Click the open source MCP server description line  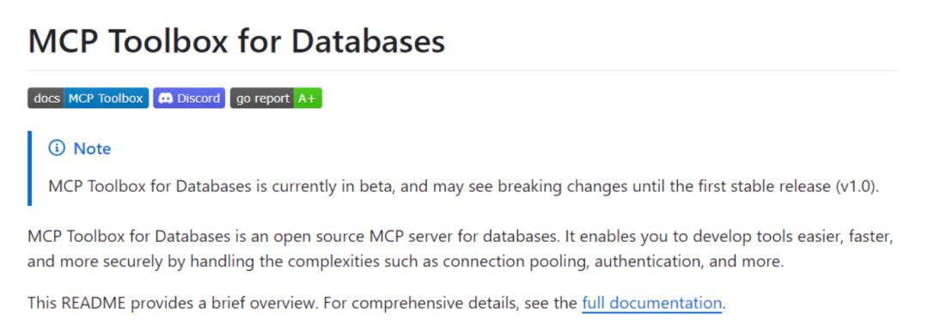pyautogui.click(x=460, y=238)
